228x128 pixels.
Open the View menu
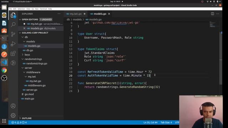point(28,9)
